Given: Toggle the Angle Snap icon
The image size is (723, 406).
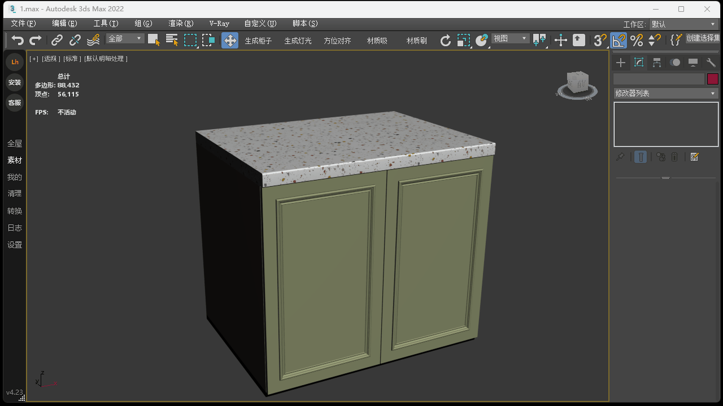Looking at the screenshot, I should [x=619, y=40].
